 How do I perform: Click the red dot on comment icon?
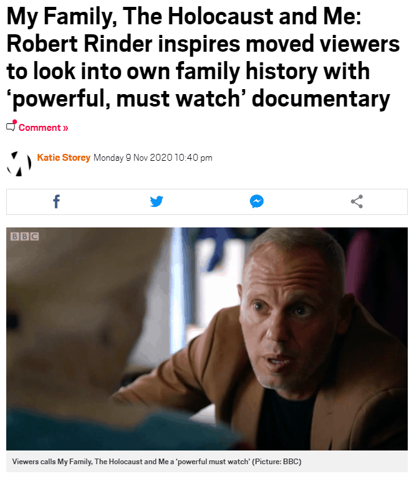pyautogui.click(x=15, y=121)
